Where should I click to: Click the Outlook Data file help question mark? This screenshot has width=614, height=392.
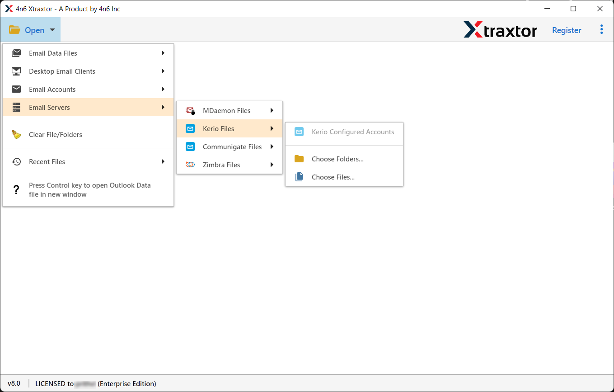pyautogui.click(x=16, y=190)
